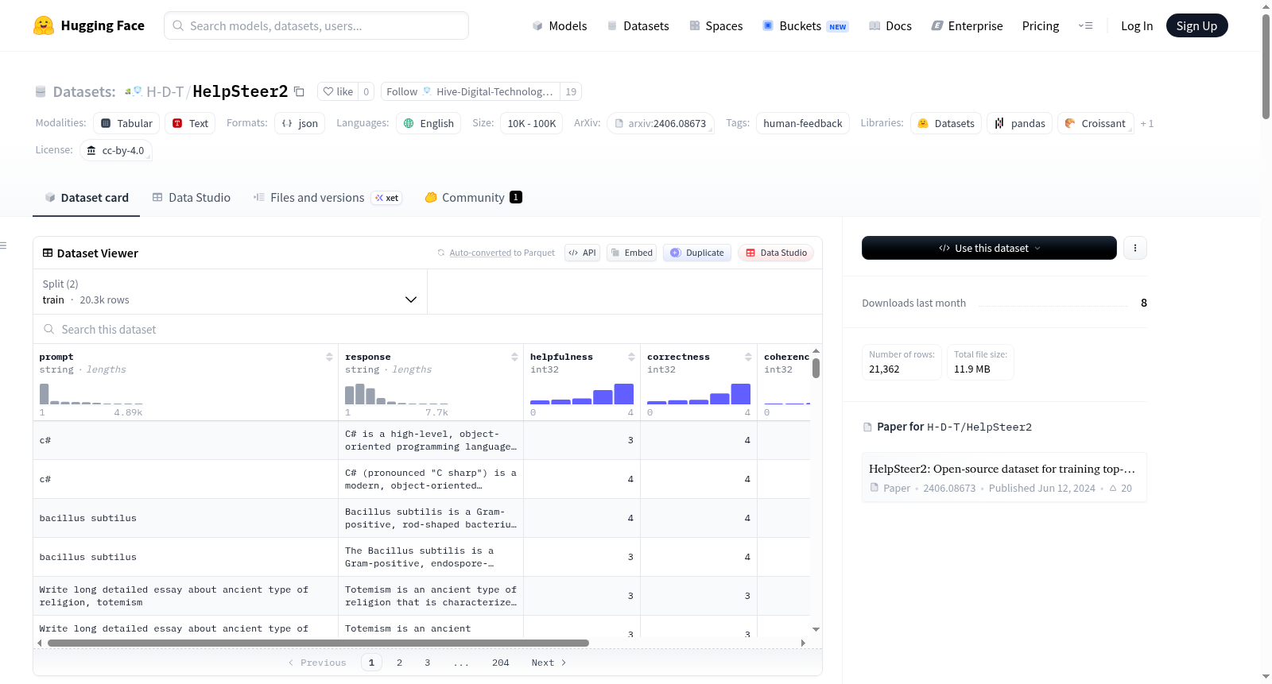Click the followers count 19
Viewport: 1272px width, 684px height.
click(x=571, y=91)
